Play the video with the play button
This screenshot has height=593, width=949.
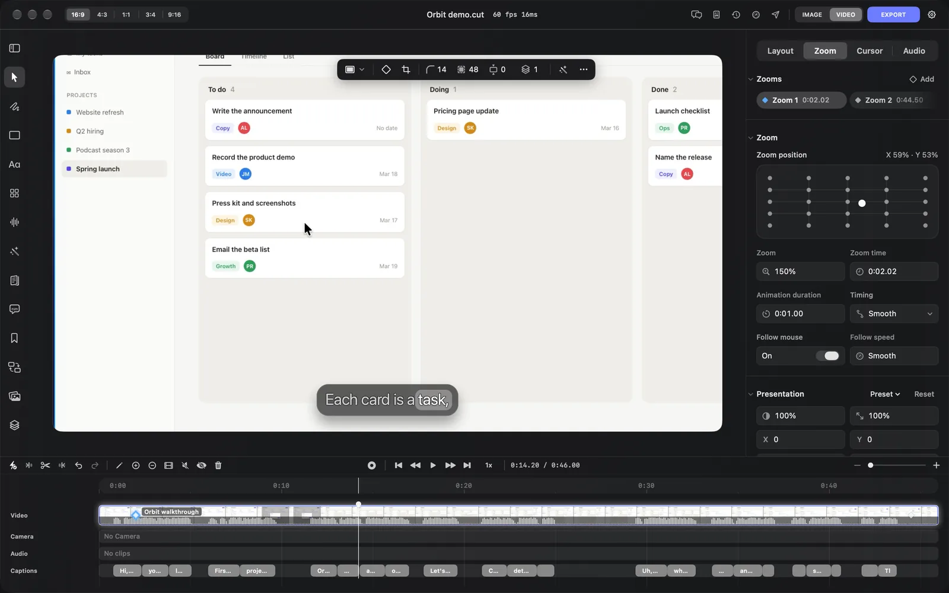pos(433,466)
